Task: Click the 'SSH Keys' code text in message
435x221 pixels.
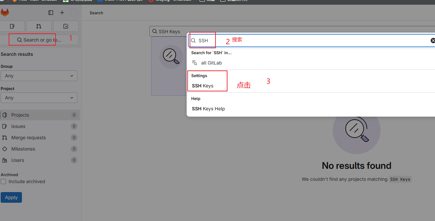Action: tap(400, 179)
